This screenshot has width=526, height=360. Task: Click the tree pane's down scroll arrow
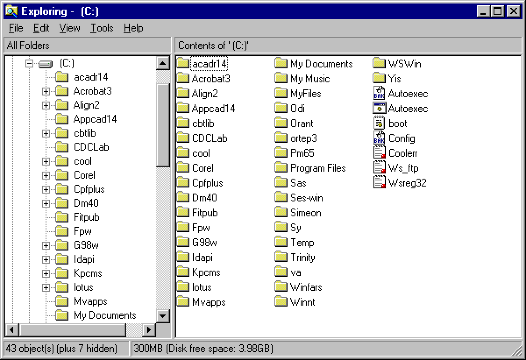tap(163, 316)
